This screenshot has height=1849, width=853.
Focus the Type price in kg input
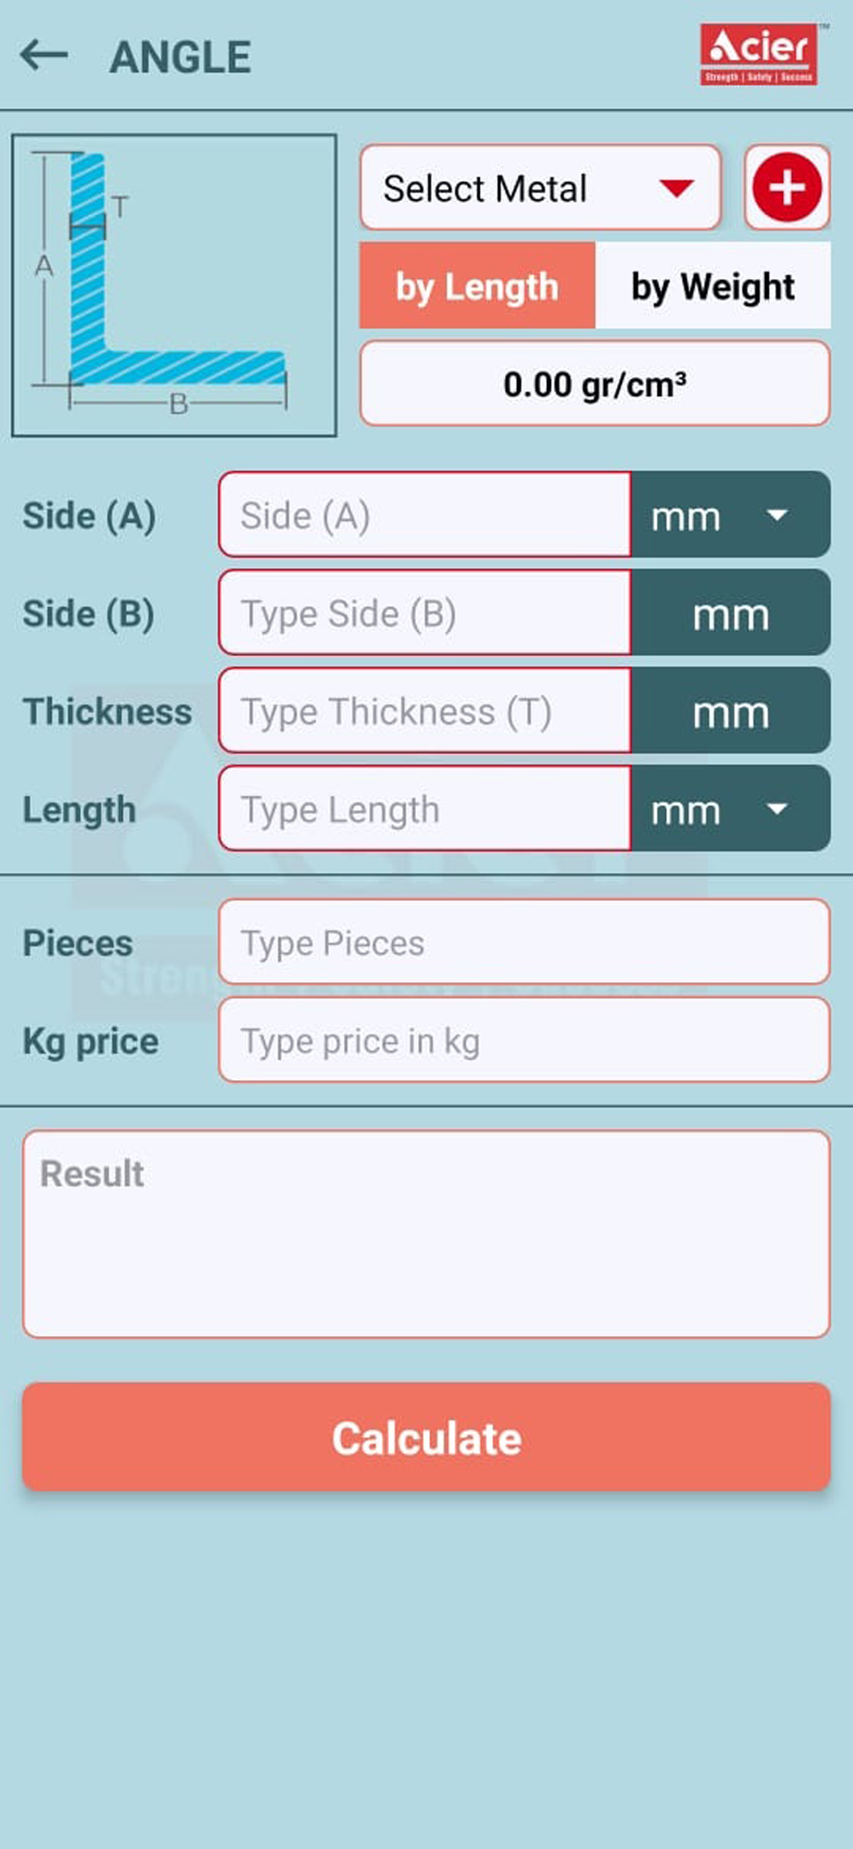pos(524,1040)
